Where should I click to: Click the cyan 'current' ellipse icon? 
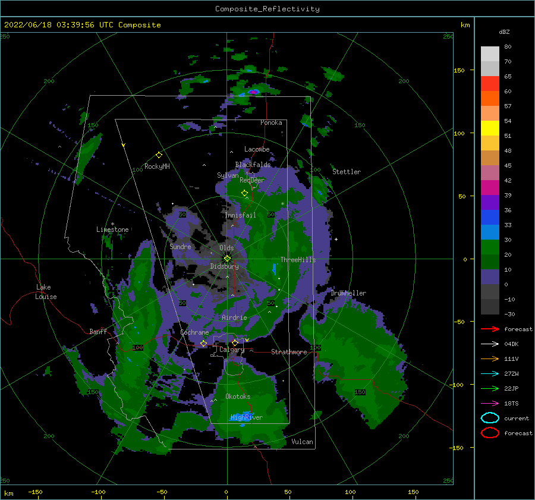click(x=490, y=418)
